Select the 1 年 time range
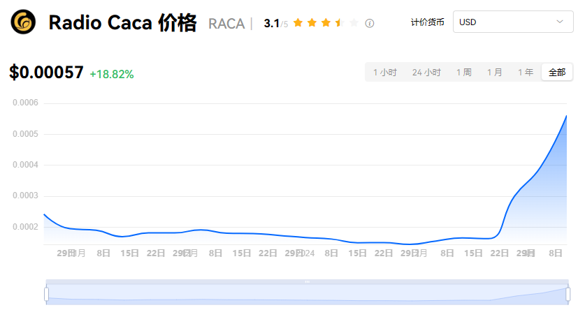Image resolution: width=578 pixels, height=310 pixels. click(x=526, y=72)
